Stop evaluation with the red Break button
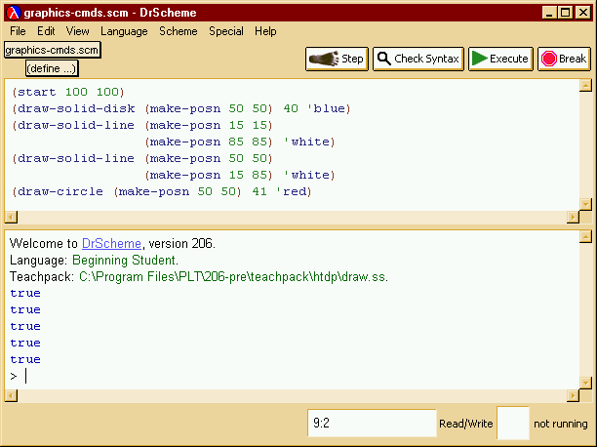 [x=564, y=60]
